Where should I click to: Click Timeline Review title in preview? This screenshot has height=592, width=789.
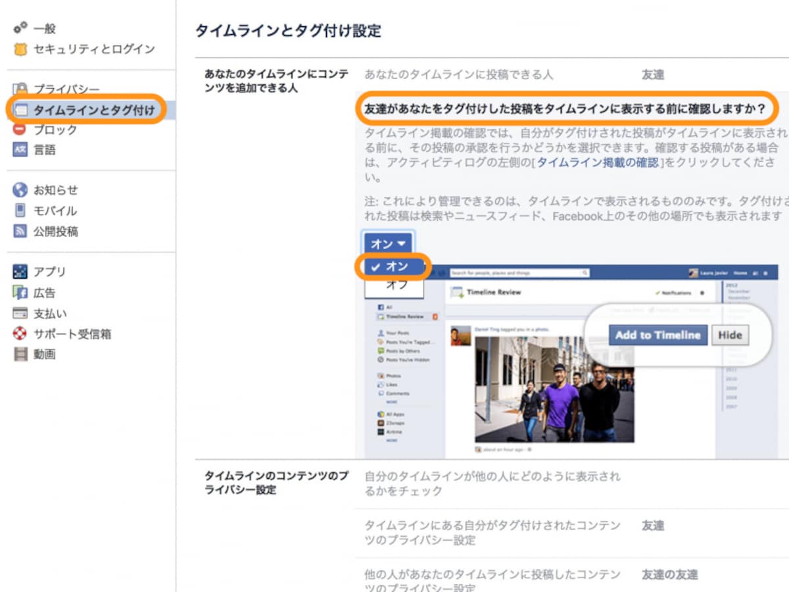click(x=494, y=292)
